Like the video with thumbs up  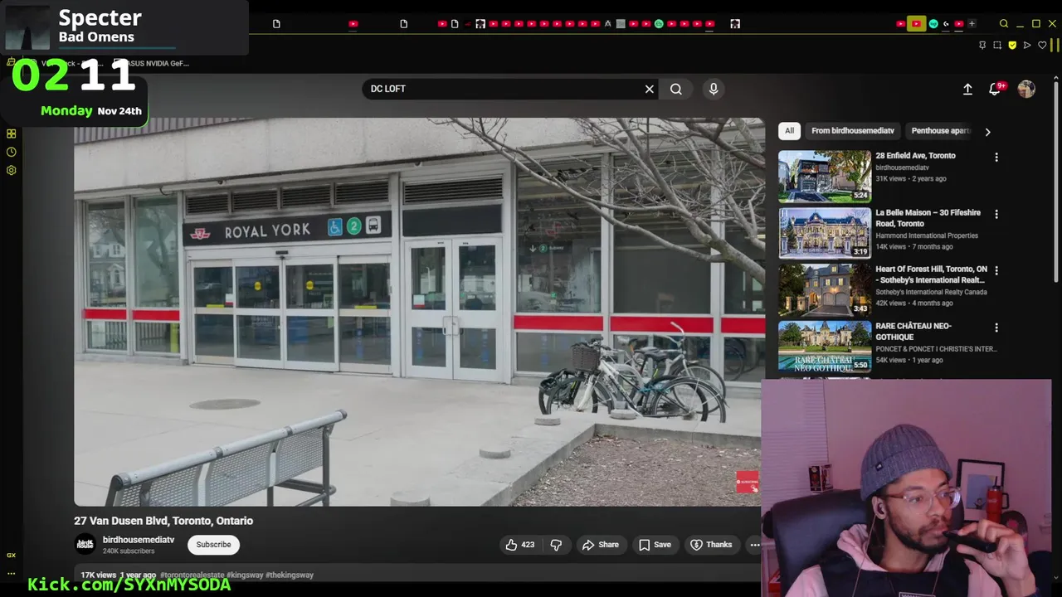tap(520, 545)
